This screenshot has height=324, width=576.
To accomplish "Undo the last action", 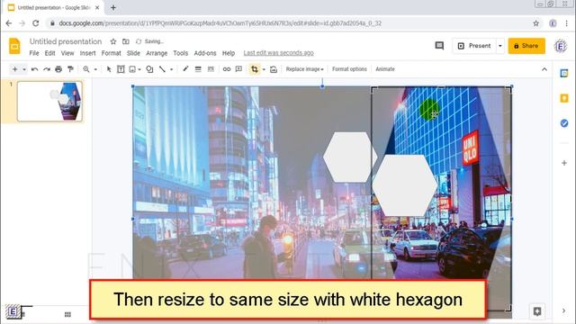I will pos(34,69).
